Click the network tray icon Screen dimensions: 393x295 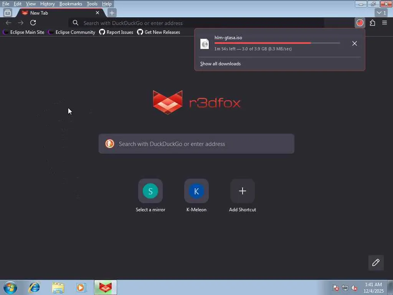point(345,288)
